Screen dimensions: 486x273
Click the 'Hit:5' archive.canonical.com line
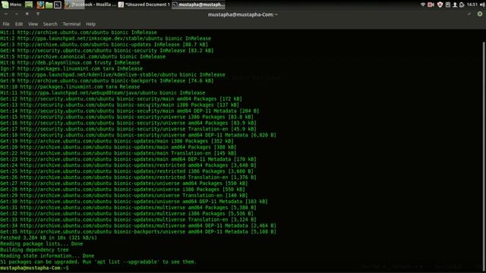[x=83, y=56]
